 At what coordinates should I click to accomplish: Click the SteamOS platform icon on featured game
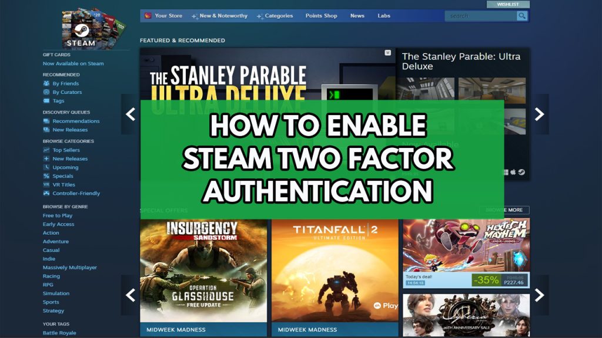[x=522, y=172]
